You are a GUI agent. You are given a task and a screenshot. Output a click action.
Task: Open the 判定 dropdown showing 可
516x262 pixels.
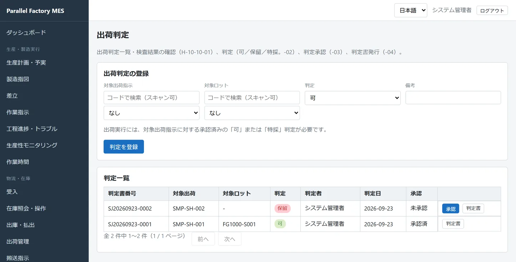(353, 98)
